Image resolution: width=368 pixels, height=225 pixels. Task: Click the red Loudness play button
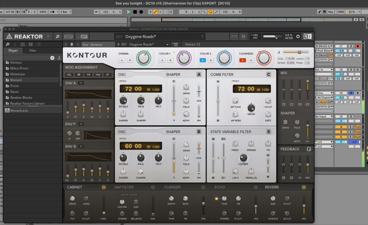click(x=243, y=60)
